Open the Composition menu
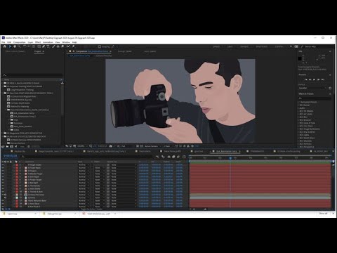 click(19, 42)
